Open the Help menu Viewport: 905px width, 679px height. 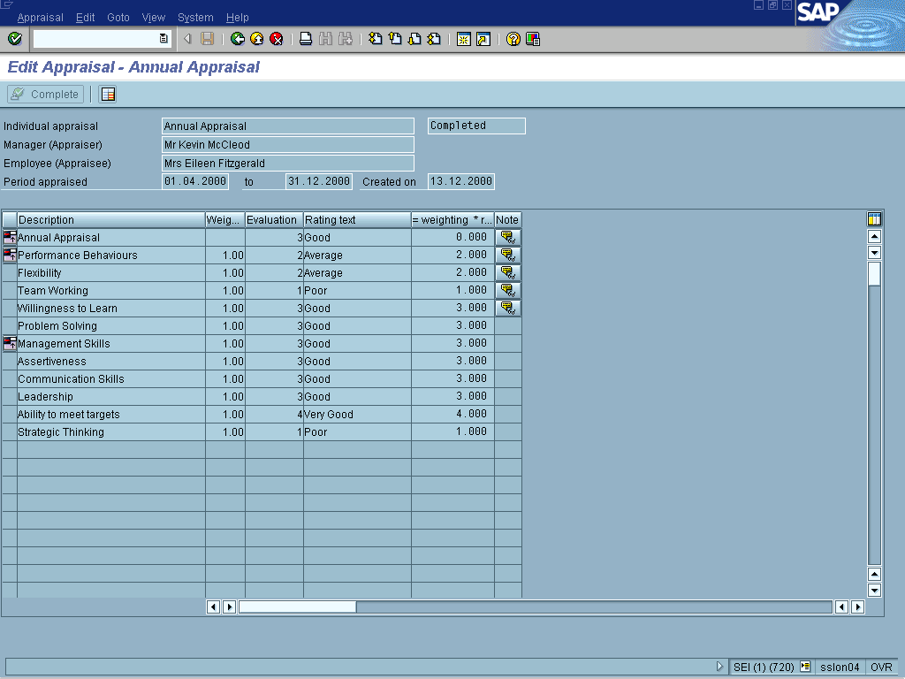237,18
